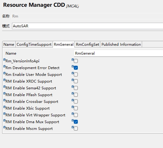Click info icon left of RM Enable Sema42 Support label
Viewport: 163px width, 148px height.
(x=4, y=87)
